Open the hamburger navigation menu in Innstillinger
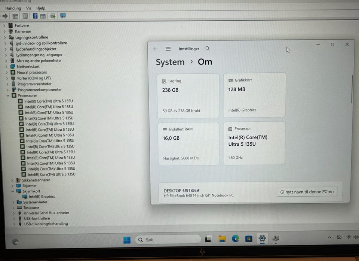 168,49
